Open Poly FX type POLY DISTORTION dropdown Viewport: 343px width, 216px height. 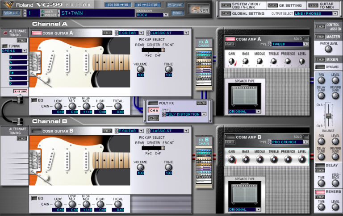coord(204,114)
